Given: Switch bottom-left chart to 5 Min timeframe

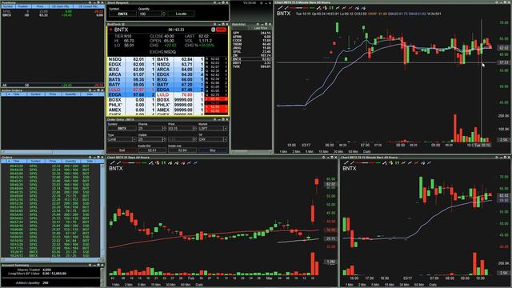Looking at the screenshot, I should click(142, 285).
